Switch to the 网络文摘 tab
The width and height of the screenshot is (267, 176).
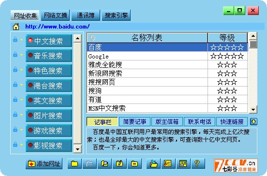(x=55, y=15)
